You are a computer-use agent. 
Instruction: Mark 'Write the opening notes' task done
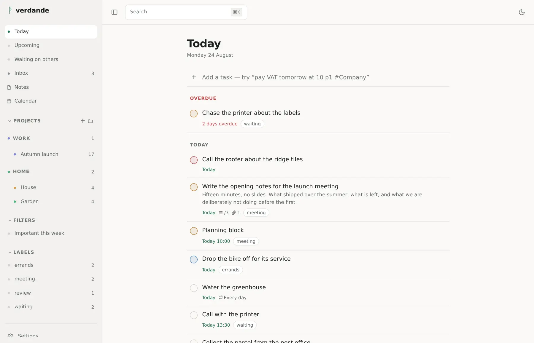(x=194, y=187)
